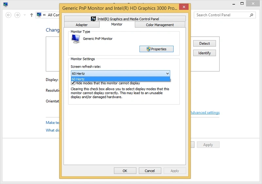262x184 pixels.
Task: Click the Back navigation arrow icon
Action: pyautogui.click(x=9, y=15)
